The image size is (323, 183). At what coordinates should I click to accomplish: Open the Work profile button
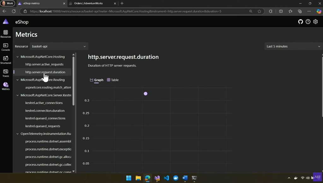8,3
